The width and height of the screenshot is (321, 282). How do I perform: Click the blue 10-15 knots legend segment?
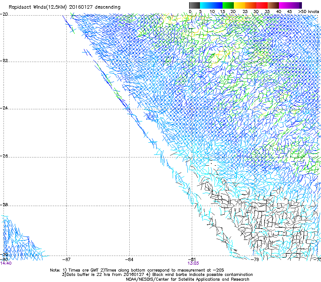point(217,5)
